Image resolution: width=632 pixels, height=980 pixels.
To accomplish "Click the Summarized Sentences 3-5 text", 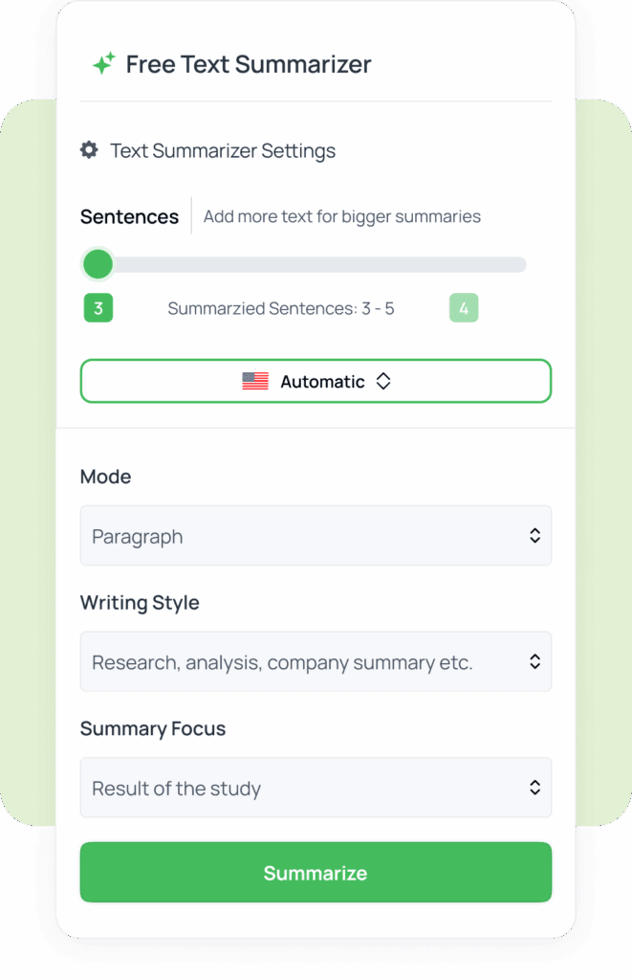I will click(281, 308).
